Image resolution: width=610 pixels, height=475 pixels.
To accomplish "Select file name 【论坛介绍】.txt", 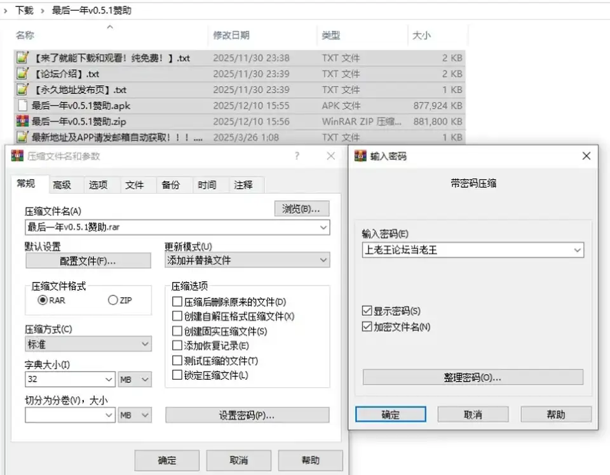I will pyautogui.click(x=66, y=74).
